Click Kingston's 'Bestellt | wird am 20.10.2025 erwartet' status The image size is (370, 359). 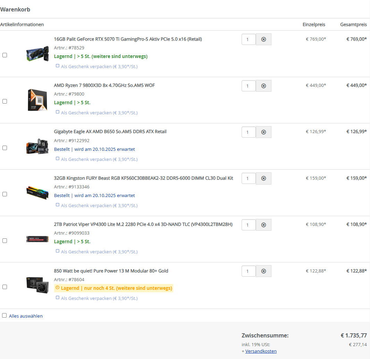[x=94, y=196]
